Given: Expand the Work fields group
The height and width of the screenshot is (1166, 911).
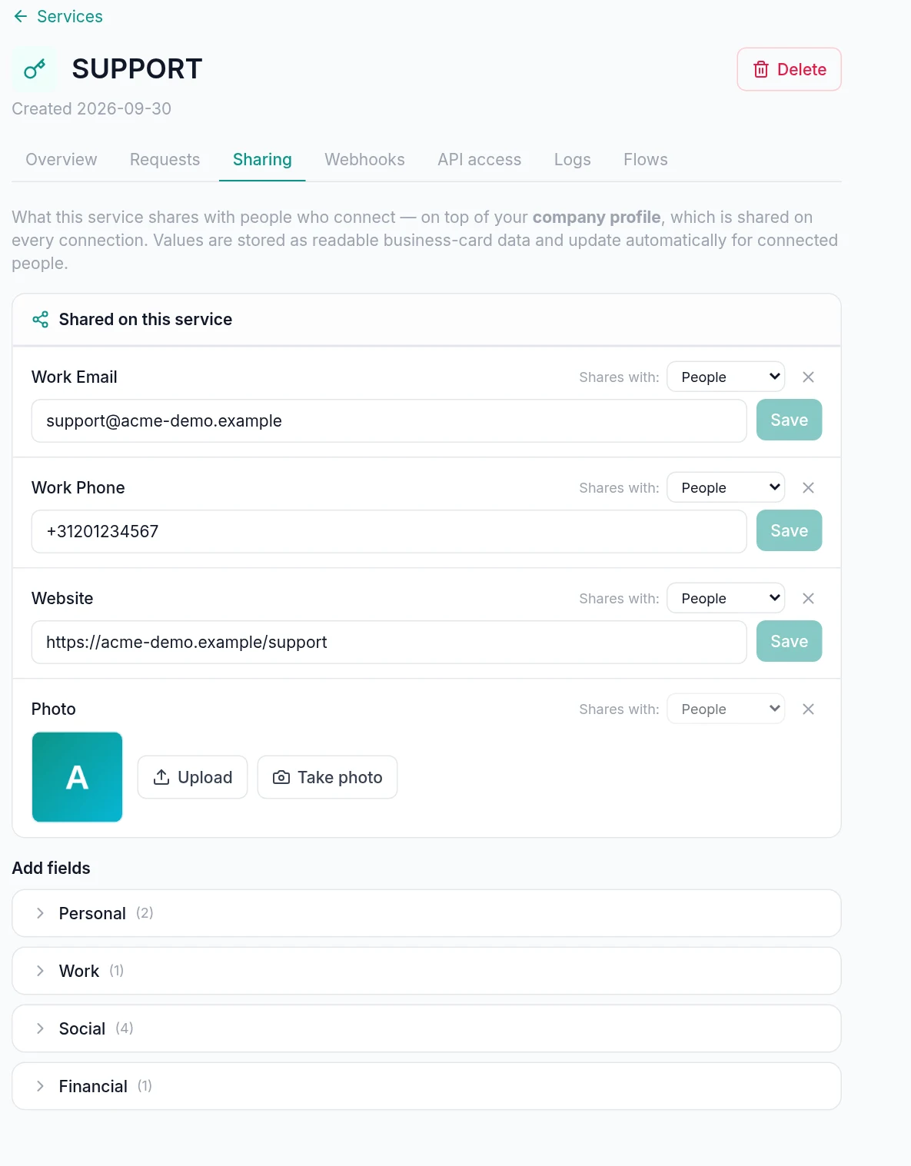Looking at the screenshot, I should pos(427,971).
